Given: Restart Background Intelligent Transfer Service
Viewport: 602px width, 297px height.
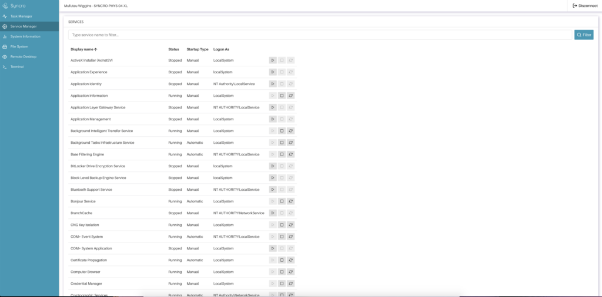Looking at the screenshot, I should [x=290, y=131].
